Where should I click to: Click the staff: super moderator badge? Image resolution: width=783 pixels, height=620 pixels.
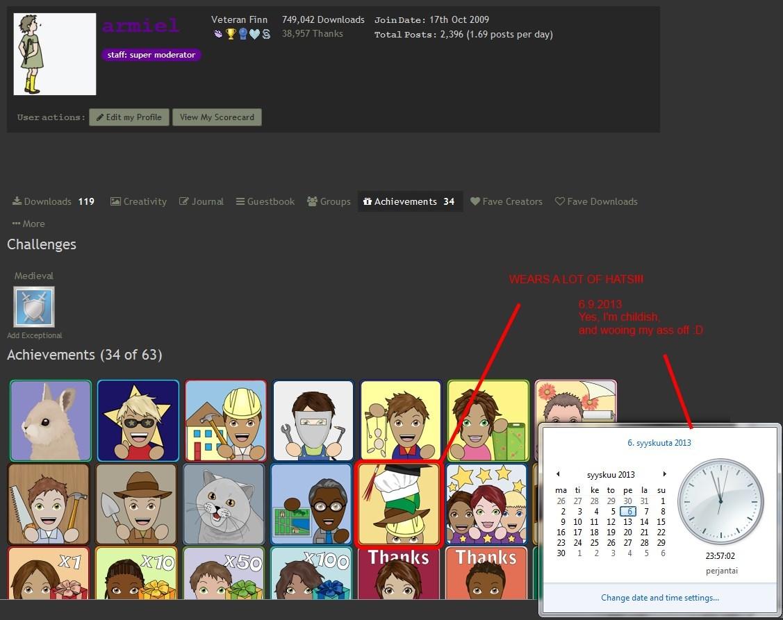151,55
